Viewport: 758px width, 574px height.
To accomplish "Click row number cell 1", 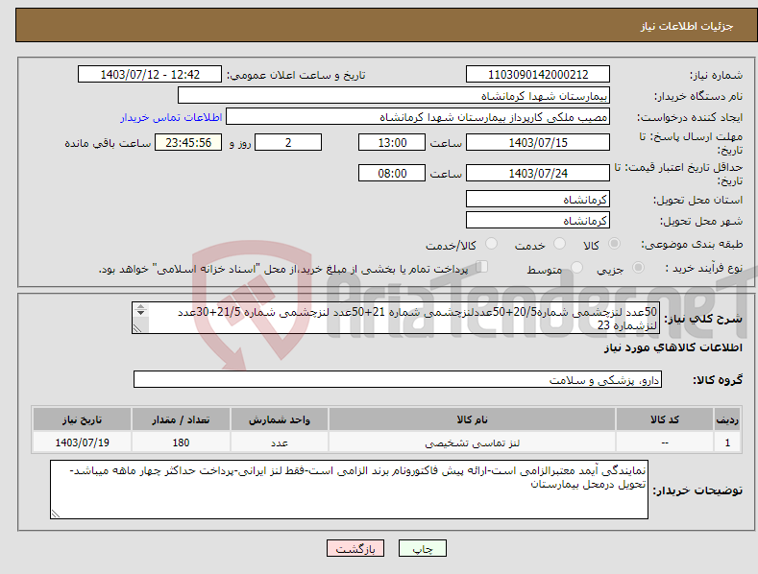I will click(x=727, y=442).
